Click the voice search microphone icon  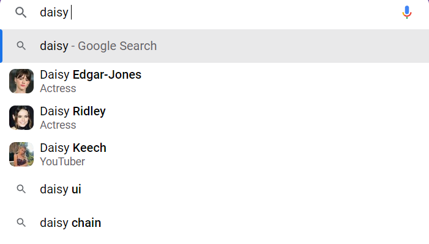click(x=407, y=12)
